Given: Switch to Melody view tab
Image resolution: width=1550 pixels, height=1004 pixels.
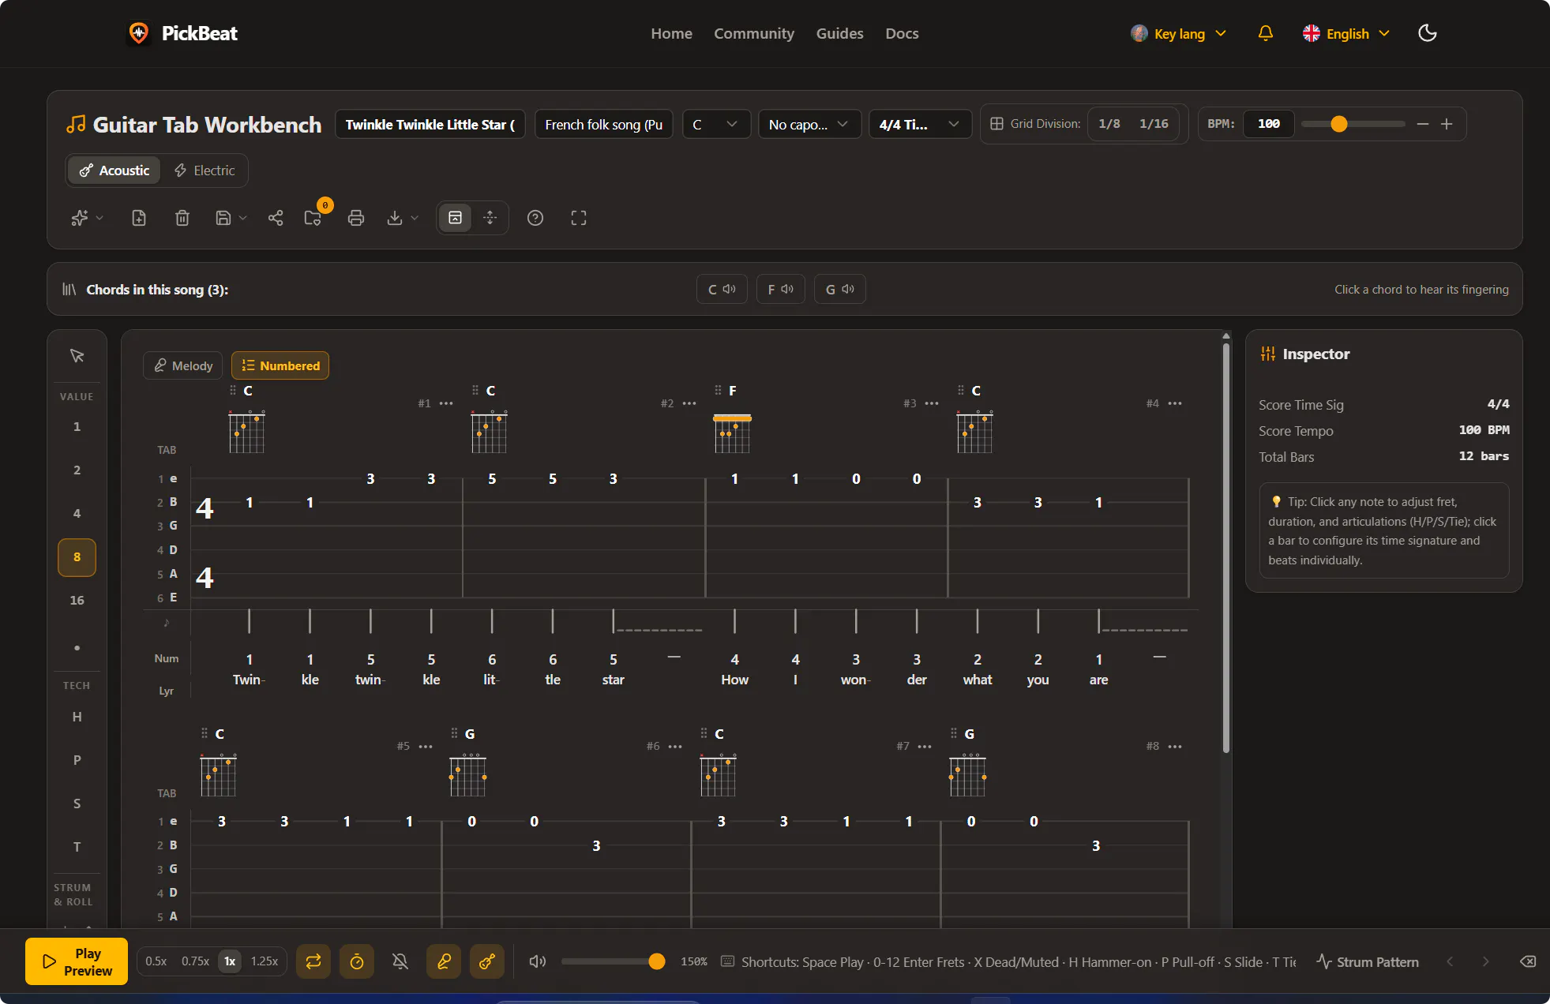Looking at the screenshot, I should tap(183, 365).
